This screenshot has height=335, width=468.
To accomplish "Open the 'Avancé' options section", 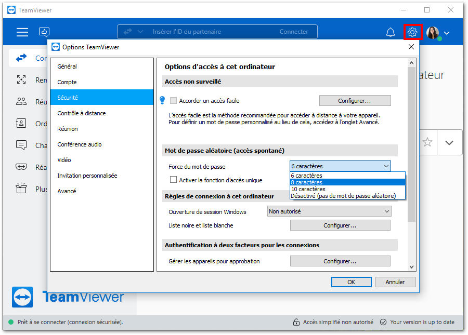I will click(67, 191).
